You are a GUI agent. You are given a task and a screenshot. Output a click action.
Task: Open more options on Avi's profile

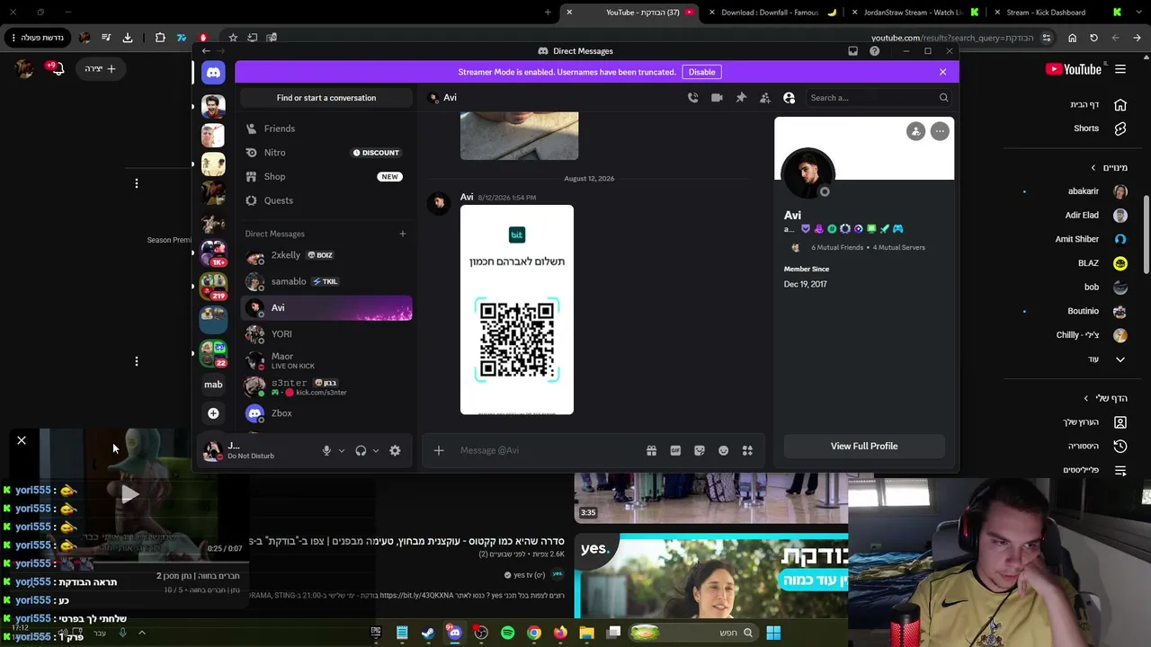940,131
